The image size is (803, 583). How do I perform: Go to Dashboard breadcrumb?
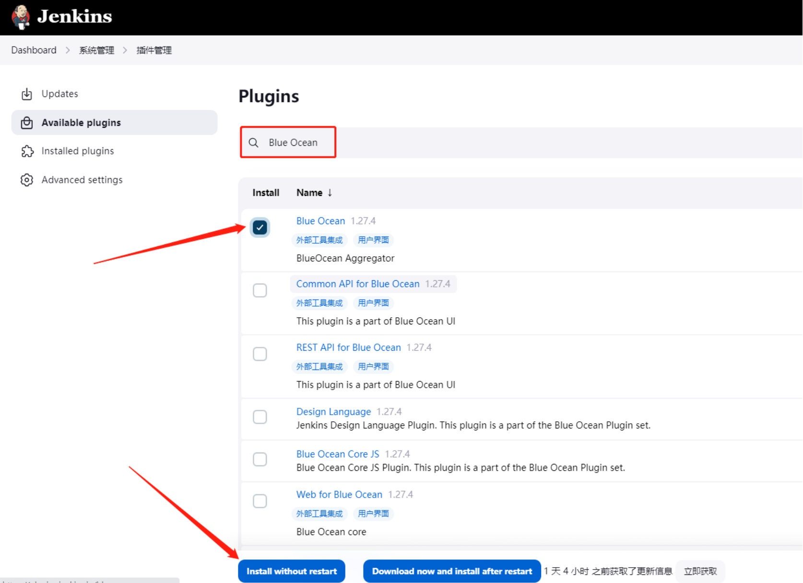pyautogui.click(x=34, y=50)
